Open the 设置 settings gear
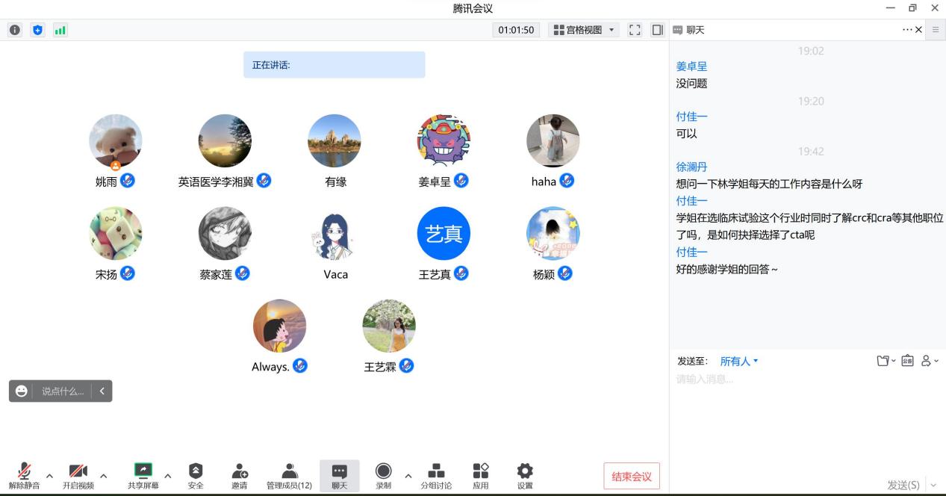The image size is (946, 496). click(525, 471)
